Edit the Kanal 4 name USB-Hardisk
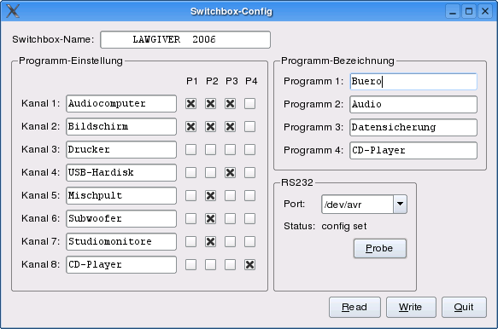The width and height of the screenshot is (498, 329). 121,173
